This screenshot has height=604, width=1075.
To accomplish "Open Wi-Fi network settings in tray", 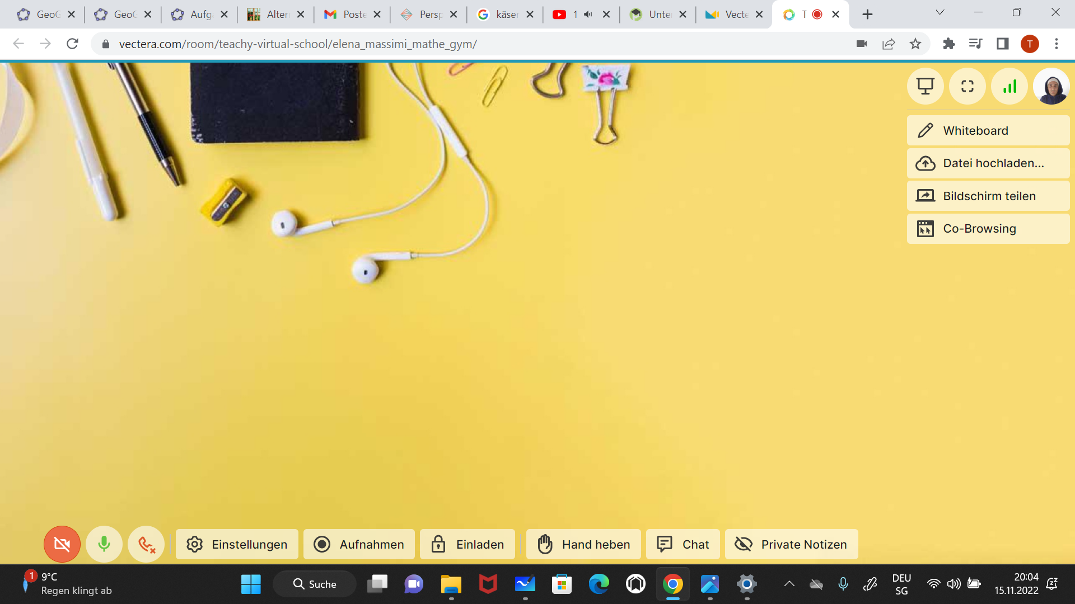I will (x=933, y=584).
